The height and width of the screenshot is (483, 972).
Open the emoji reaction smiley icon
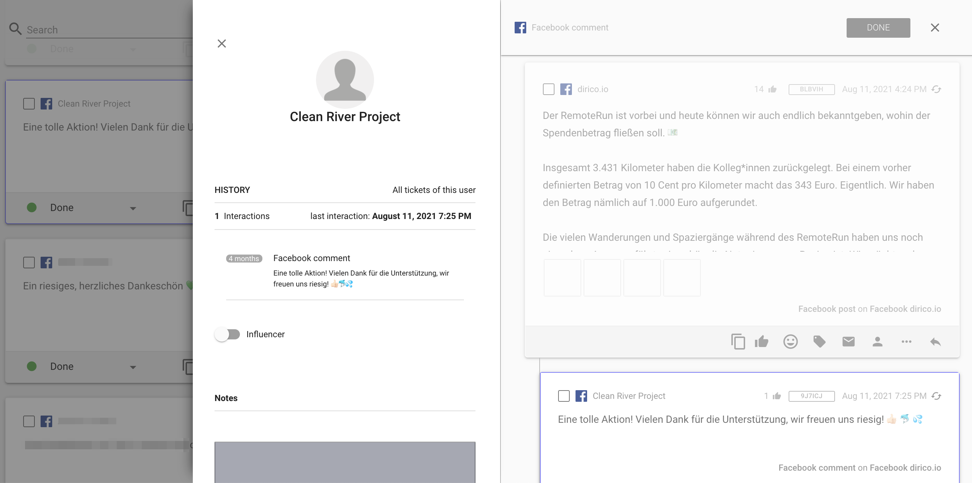pos(790,342)
